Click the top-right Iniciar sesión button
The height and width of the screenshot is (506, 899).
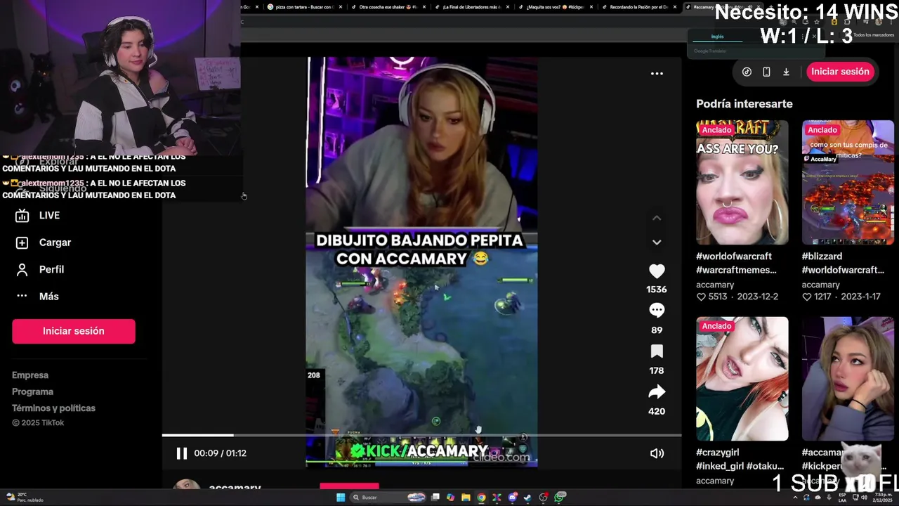coord(840,72)
